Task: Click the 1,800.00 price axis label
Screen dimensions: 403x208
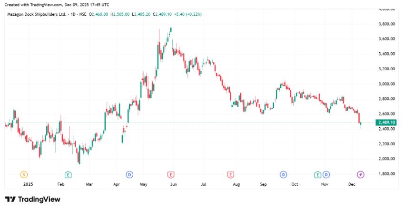Action: 386,174
